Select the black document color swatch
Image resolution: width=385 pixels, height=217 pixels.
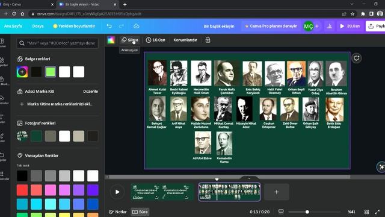tap(36, 72)
